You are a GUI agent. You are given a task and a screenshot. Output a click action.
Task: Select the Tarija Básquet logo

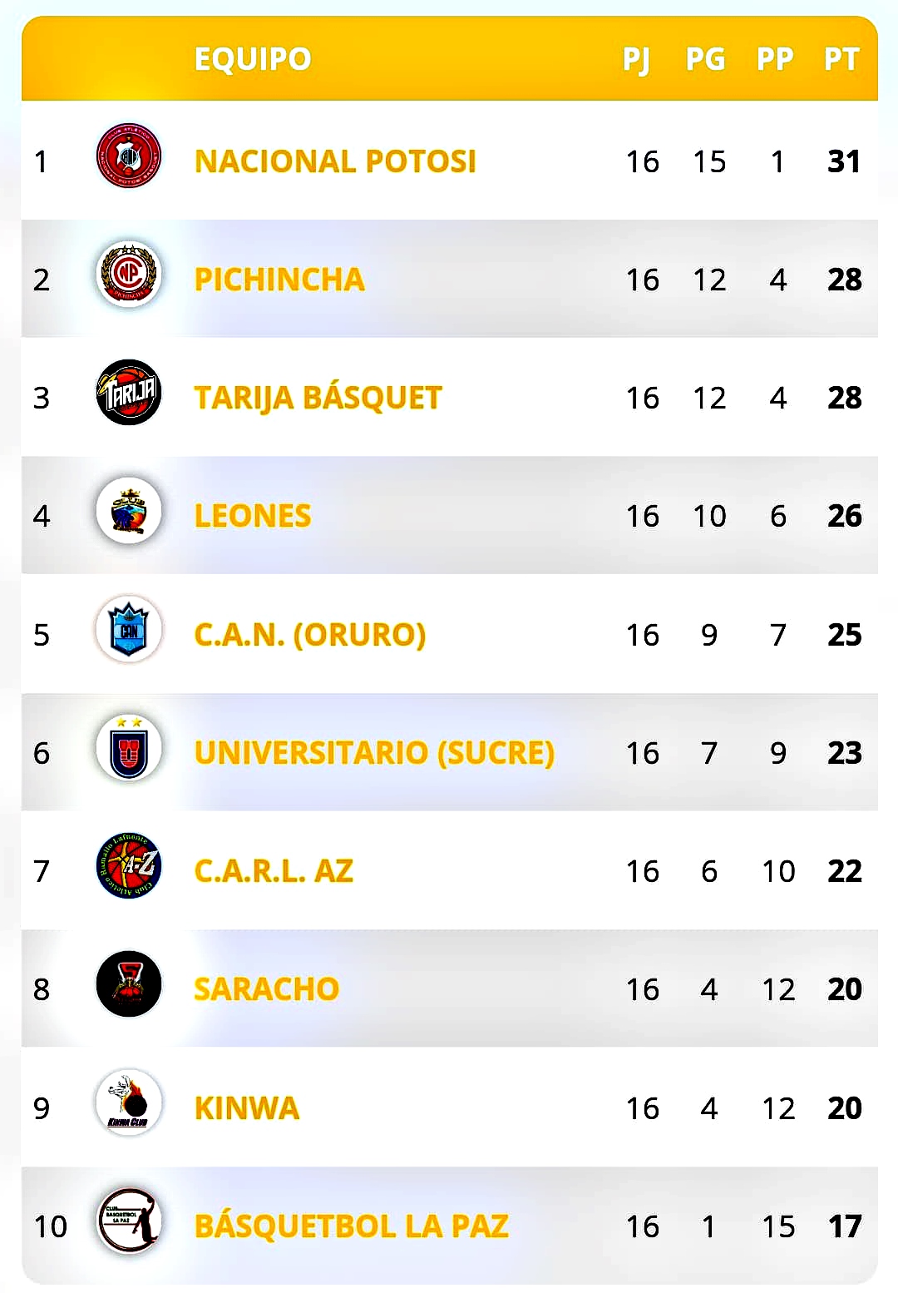click(129, 392)
